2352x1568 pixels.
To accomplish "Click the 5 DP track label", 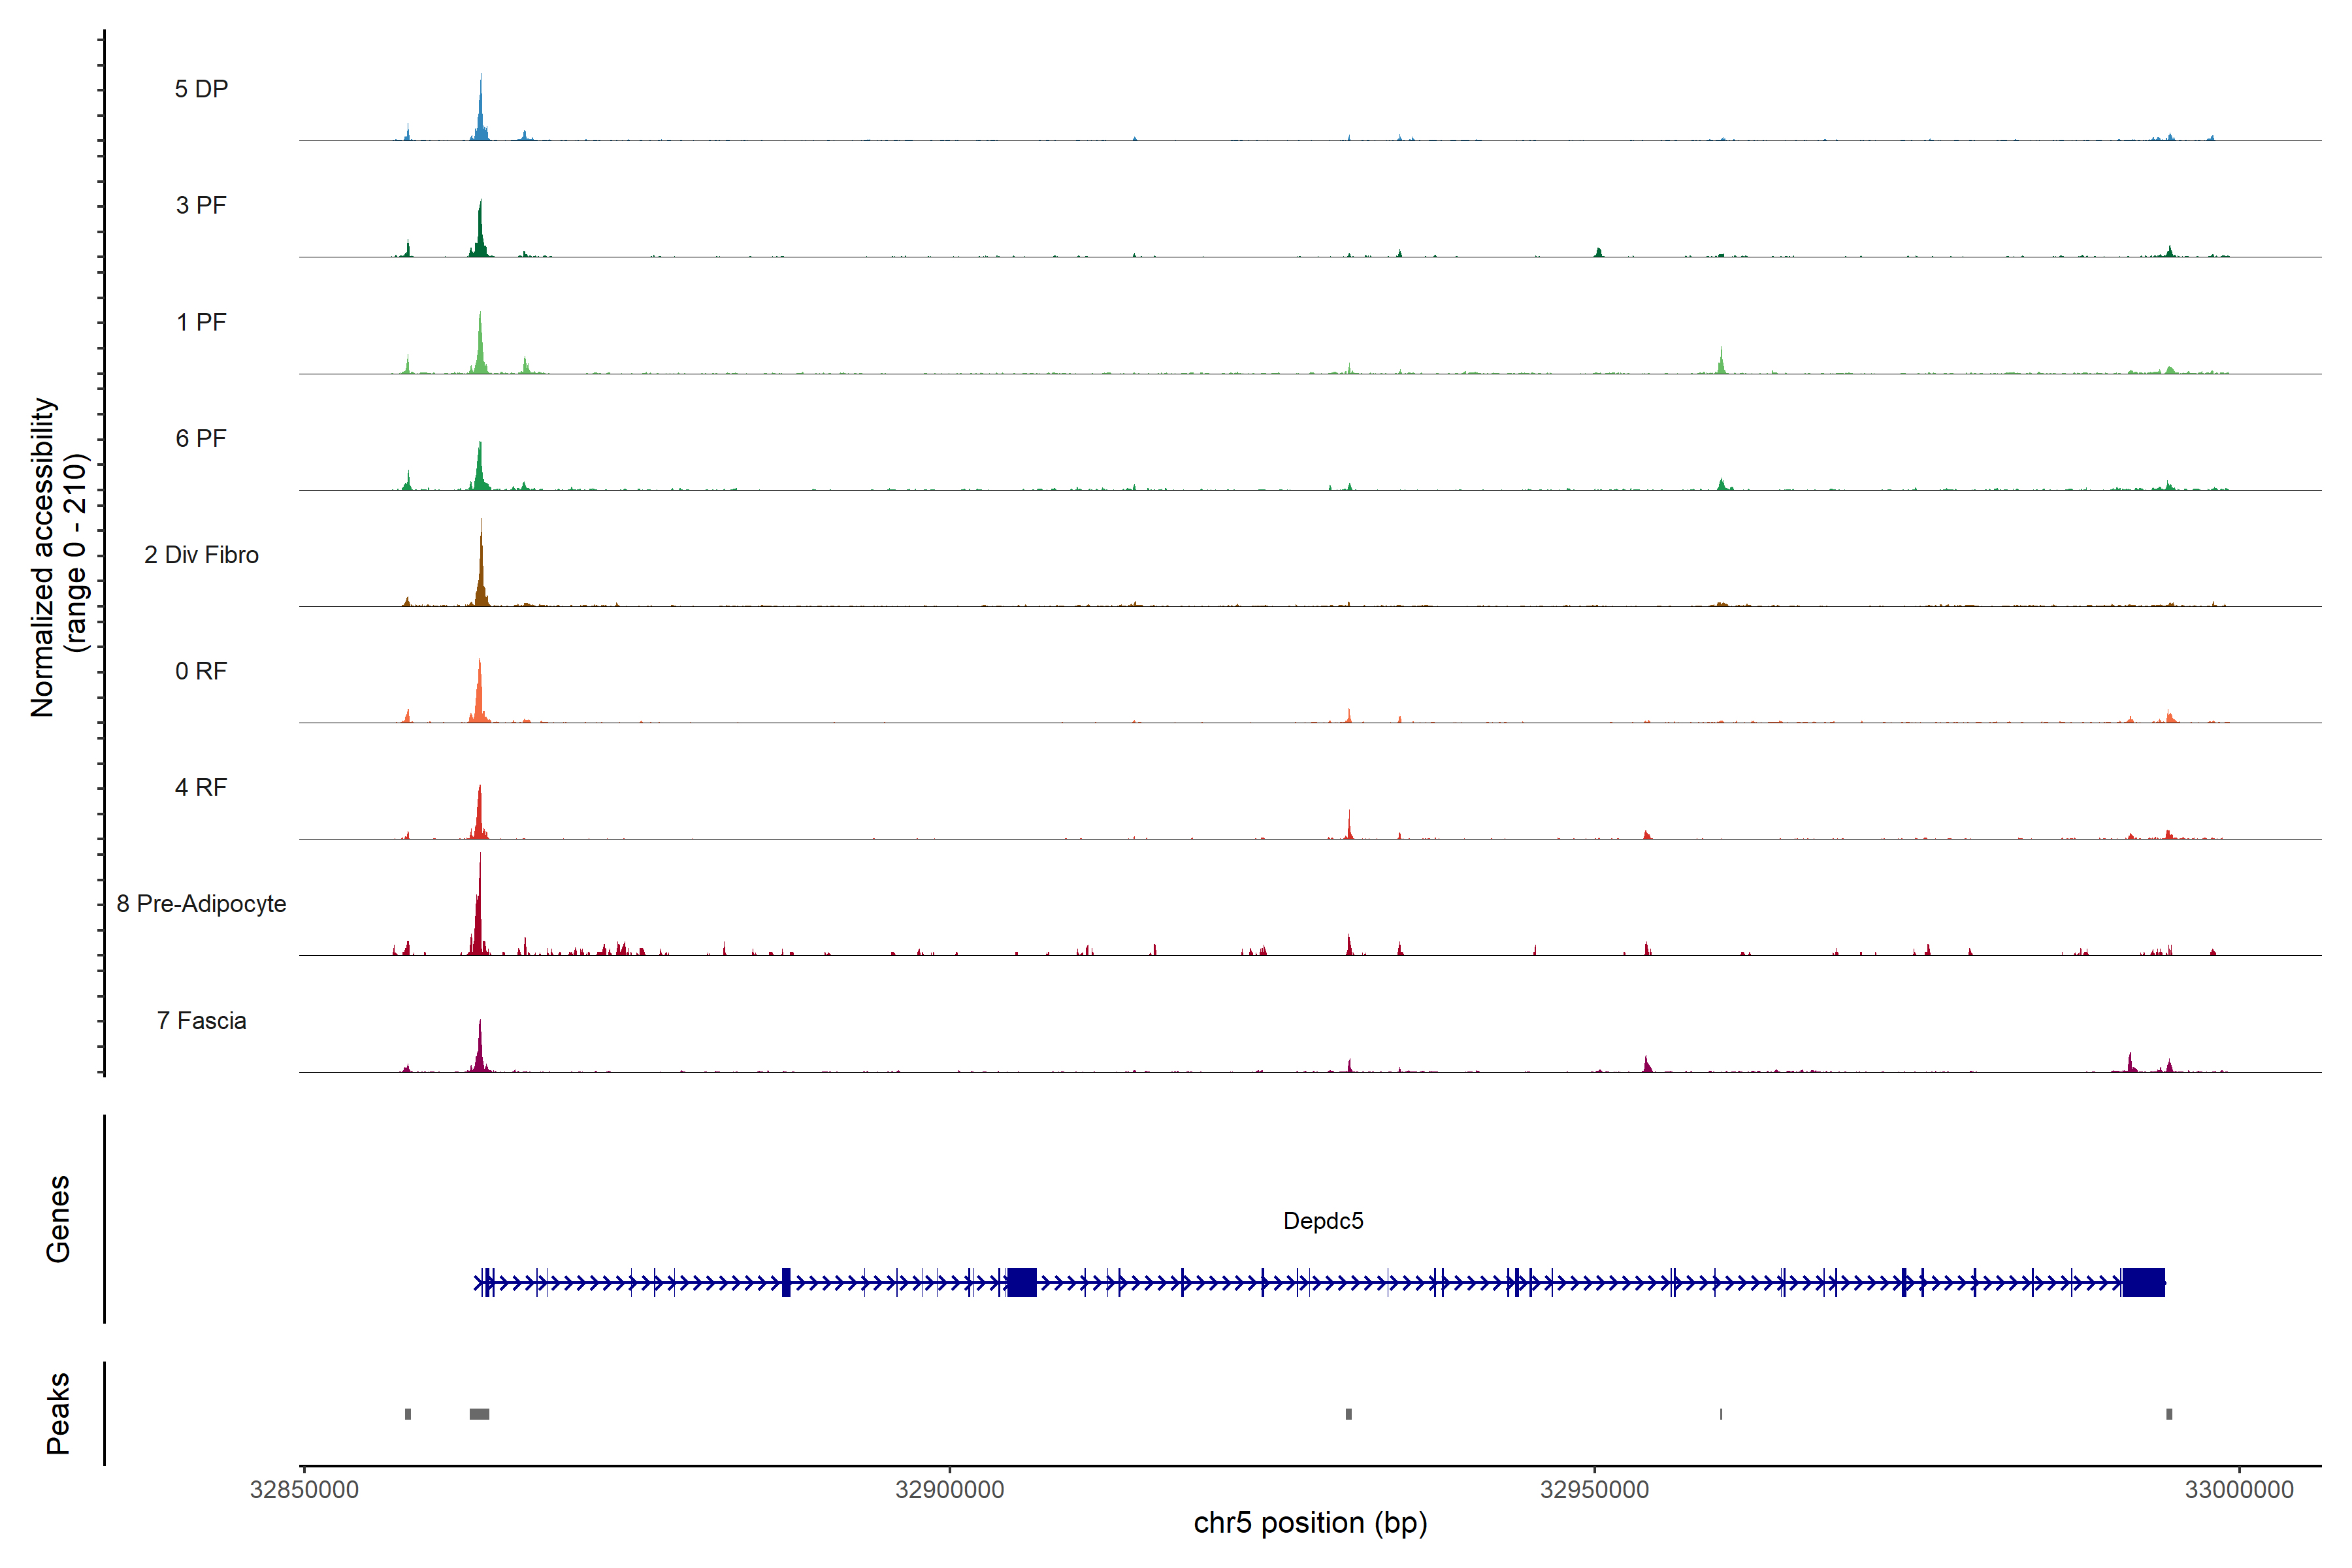I will (201, 89).
